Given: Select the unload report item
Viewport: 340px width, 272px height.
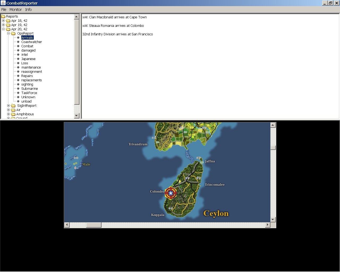Looking at the screenshot, I should pyautogui.click(x=26, y=101).
